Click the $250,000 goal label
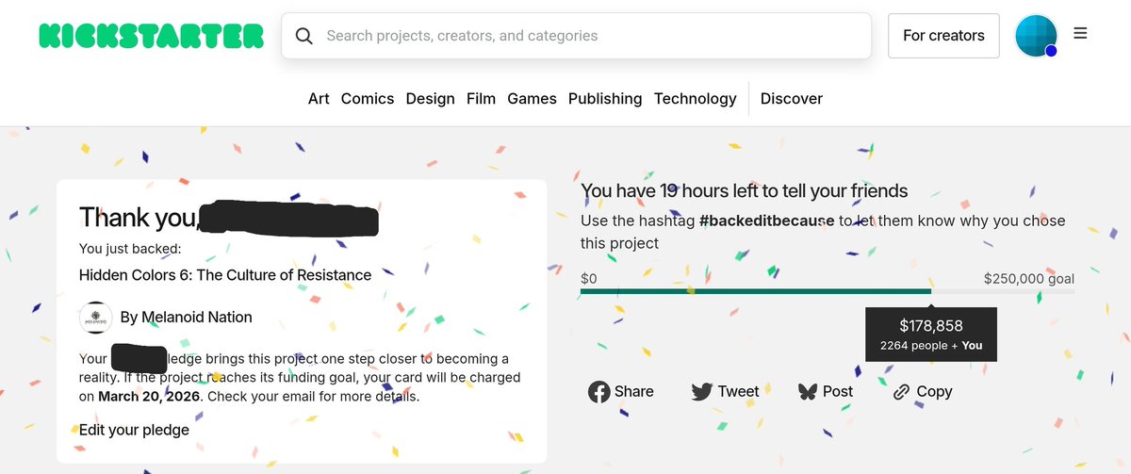 point(1029,279)
